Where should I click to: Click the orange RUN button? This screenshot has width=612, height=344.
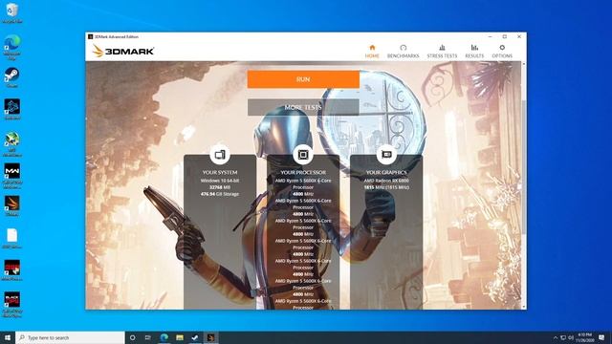point(303,79)
